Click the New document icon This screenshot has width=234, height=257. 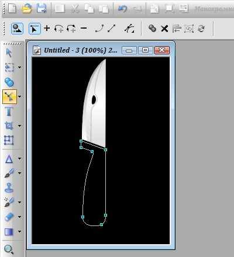(x=12, y=8)
